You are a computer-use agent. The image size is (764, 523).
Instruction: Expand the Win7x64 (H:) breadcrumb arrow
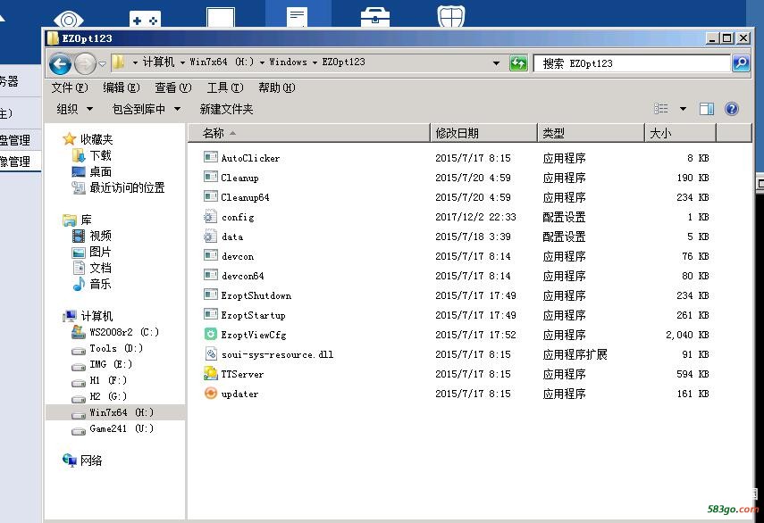click(262, 62)
